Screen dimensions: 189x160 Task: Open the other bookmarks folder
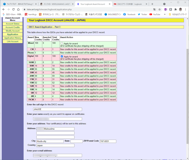(177, 14)
